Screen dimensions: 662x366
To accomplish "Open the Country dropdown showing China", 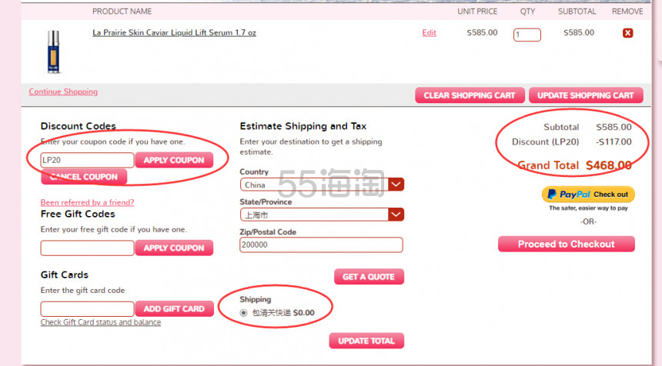I will (322, 185).
